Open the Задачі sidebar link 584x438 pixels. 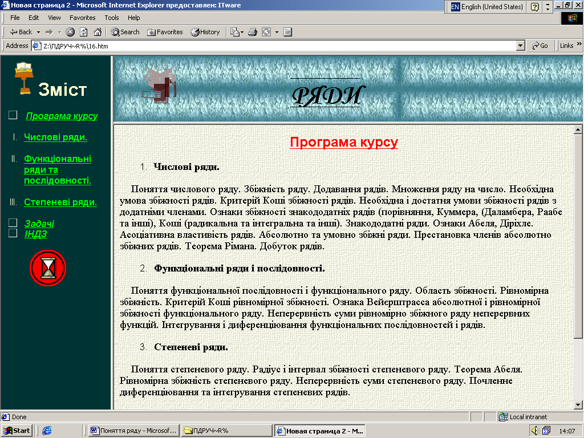pos(39,224)
